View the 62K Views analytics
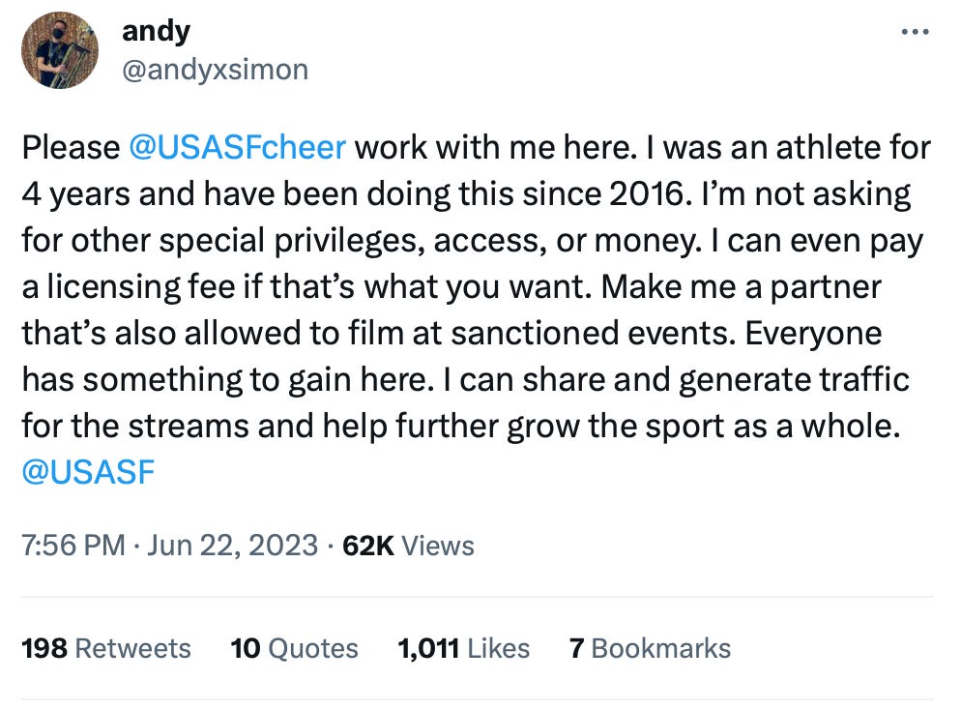The height and width of the screenshot is (710, 961). pyautogui.click(x=409, y=546)
